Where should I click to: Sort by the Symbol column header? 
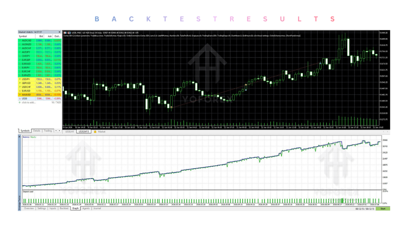click(x=26, y=36)
